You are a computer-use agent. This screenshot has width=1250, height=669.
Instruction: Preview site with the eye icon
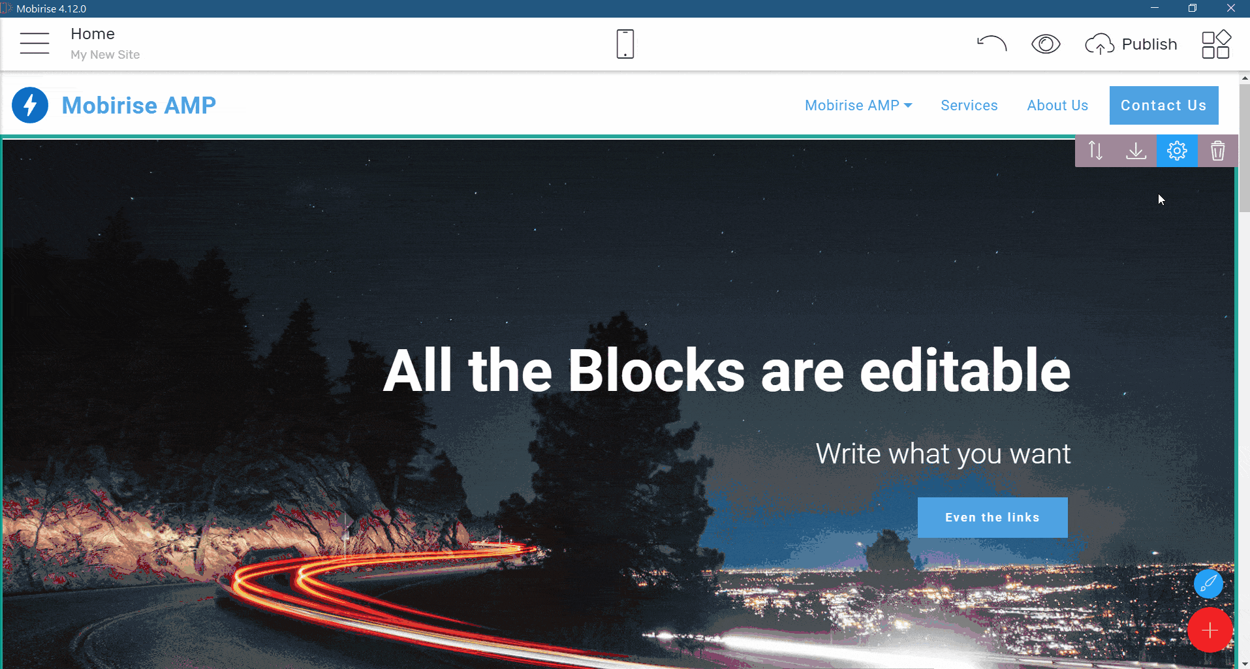pos(1045,44)
